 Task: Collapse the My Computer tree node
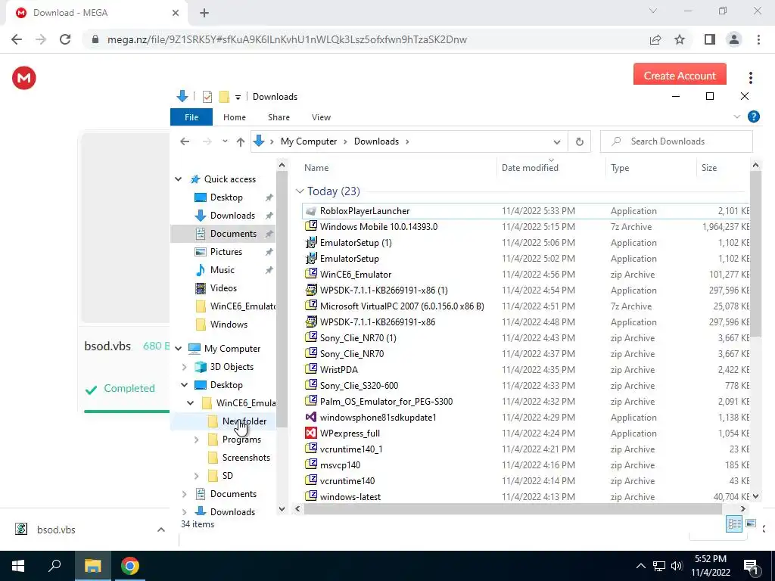179,349
